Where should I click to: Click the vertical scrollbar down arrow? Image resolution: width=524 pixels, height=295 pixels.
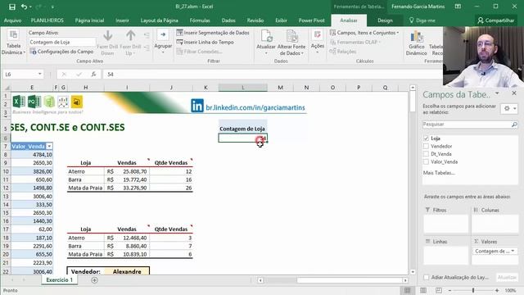[413, 272]
